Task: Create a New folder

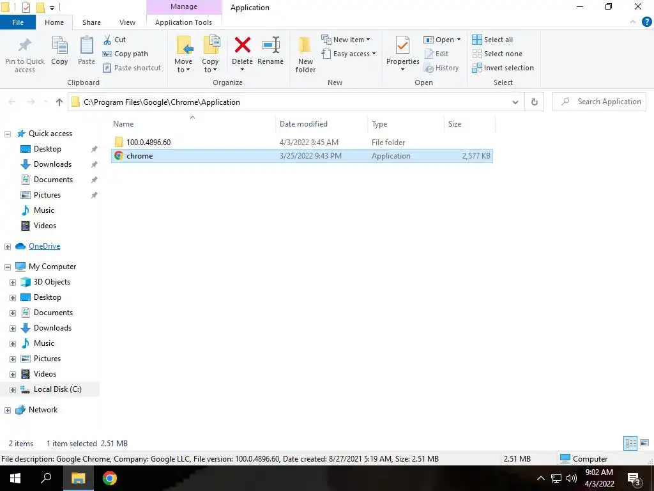Action: pyautogui.click(x=305, y=54)
